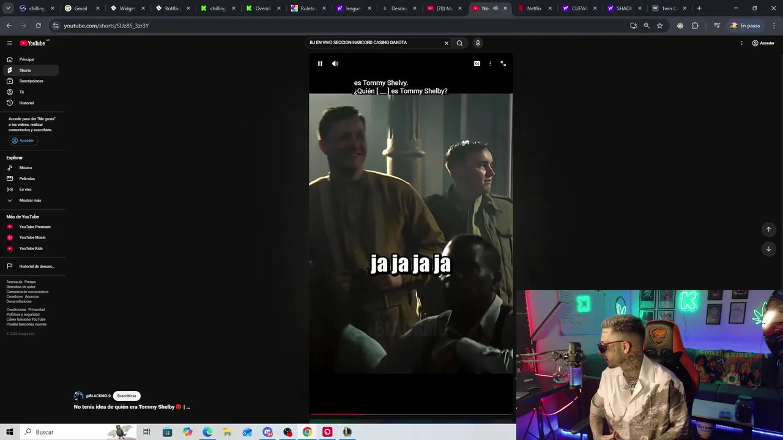Screen dimensions: 783x440
Task: Open Suscripciones in the sidebar
Action: [32, 81]
